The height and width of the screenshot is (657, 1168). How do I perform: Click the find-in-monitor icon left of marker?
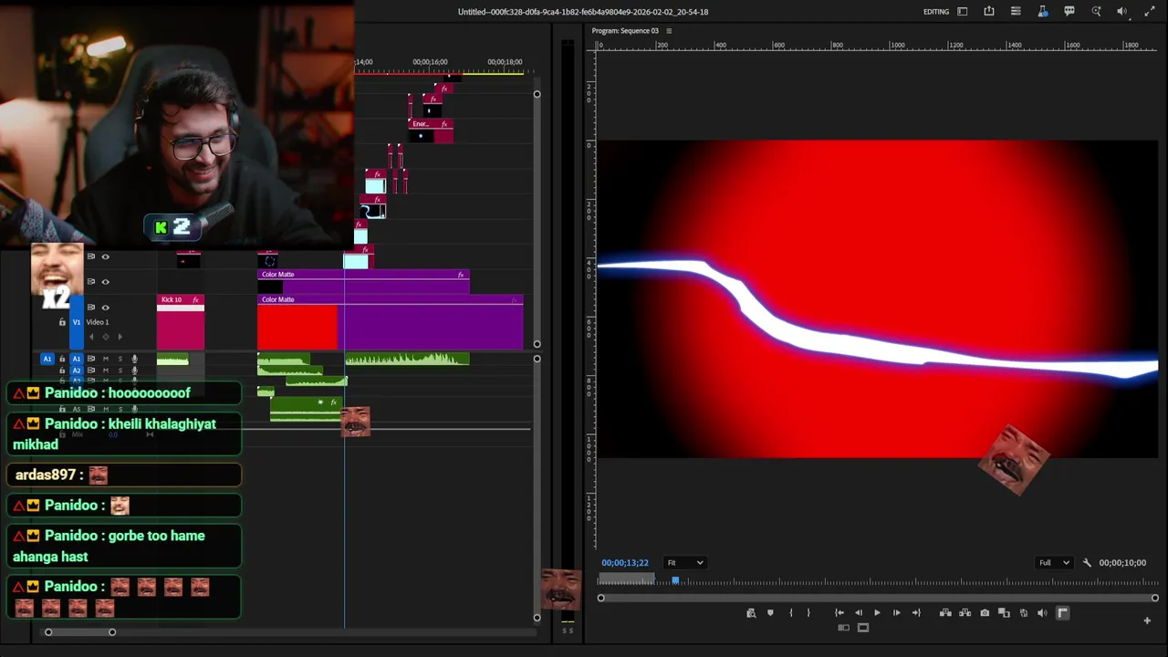coord(751,613)
